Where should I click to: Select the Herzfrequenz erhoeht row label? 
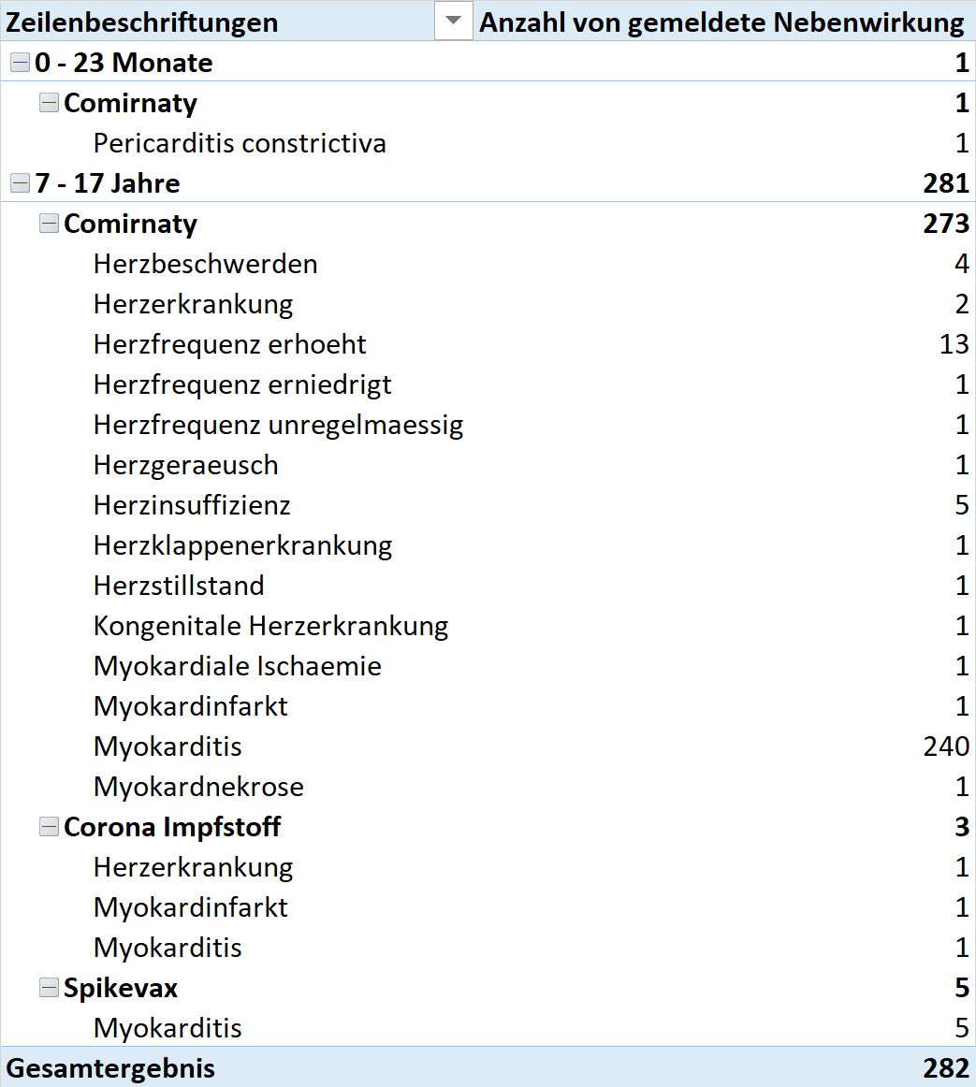click(x=229, y=344)
